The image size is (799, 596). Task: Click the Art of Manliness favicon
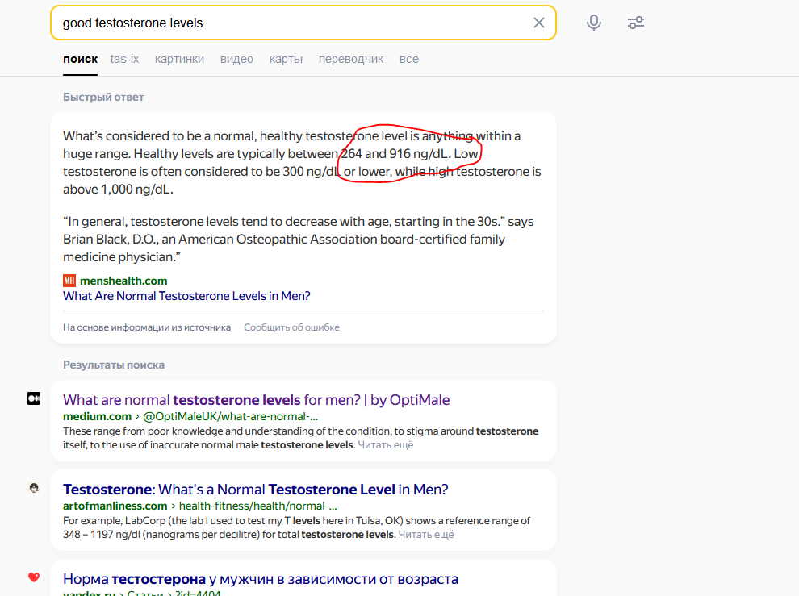[34, 488]
